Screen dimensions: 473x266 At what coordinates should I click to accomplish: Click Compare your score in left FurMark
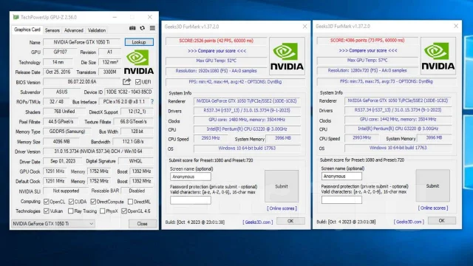pos(217,51)
